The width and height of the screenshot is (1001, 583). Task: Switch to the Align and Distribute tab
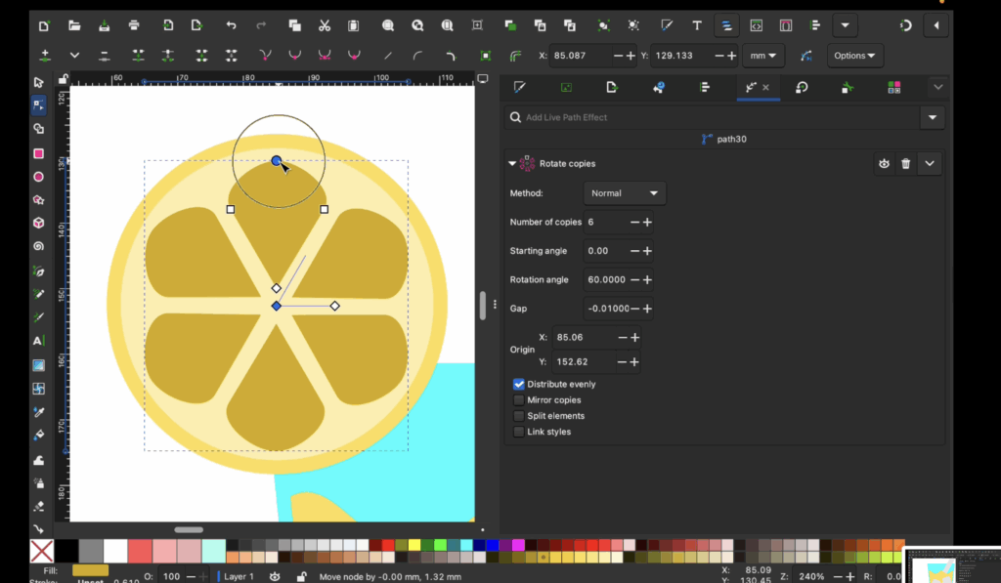pos(704,87)
